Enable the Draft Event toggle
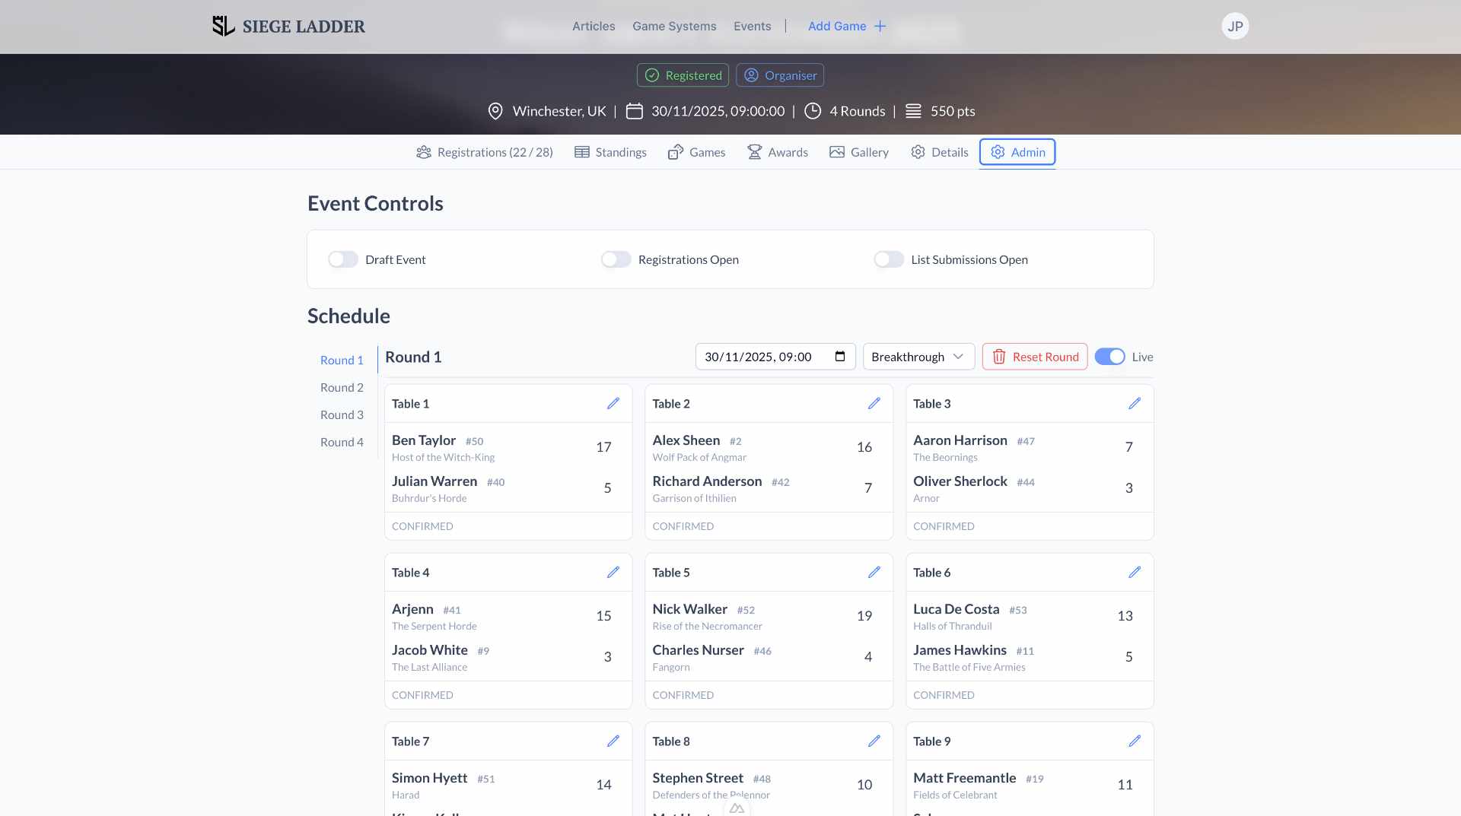This screenshot has width=1461, height=816. [x=343, y=259]
